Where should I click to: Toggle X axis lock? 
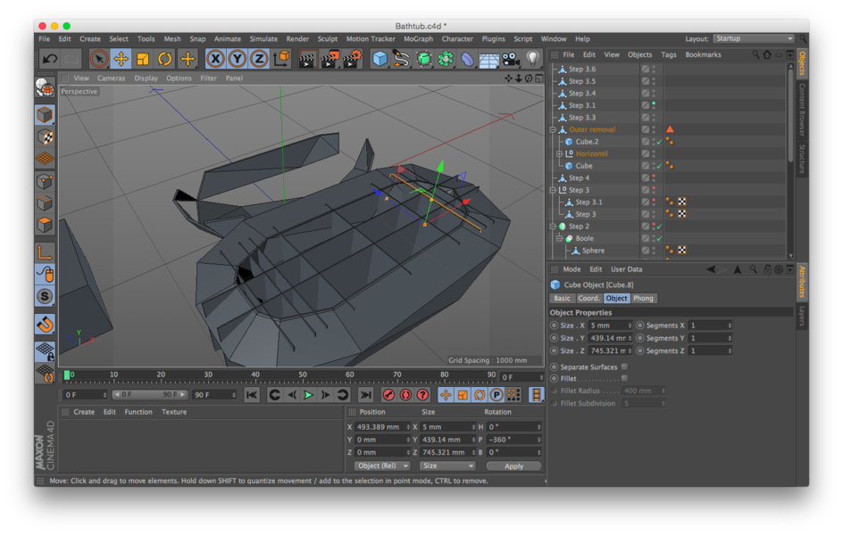tap(215, 59)
